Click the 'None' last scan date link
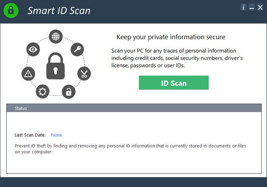This screenshot has height=187, width=267. pos(57,135)
